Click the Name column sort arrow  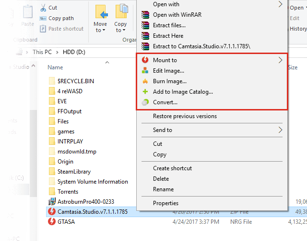(107, 63)
